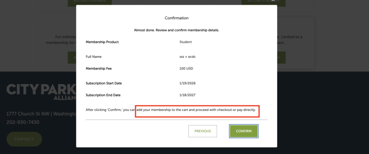Click the 'Almost done' review instruction text
Viewport: 369px width, 154px height.
[x=177, y=30]
